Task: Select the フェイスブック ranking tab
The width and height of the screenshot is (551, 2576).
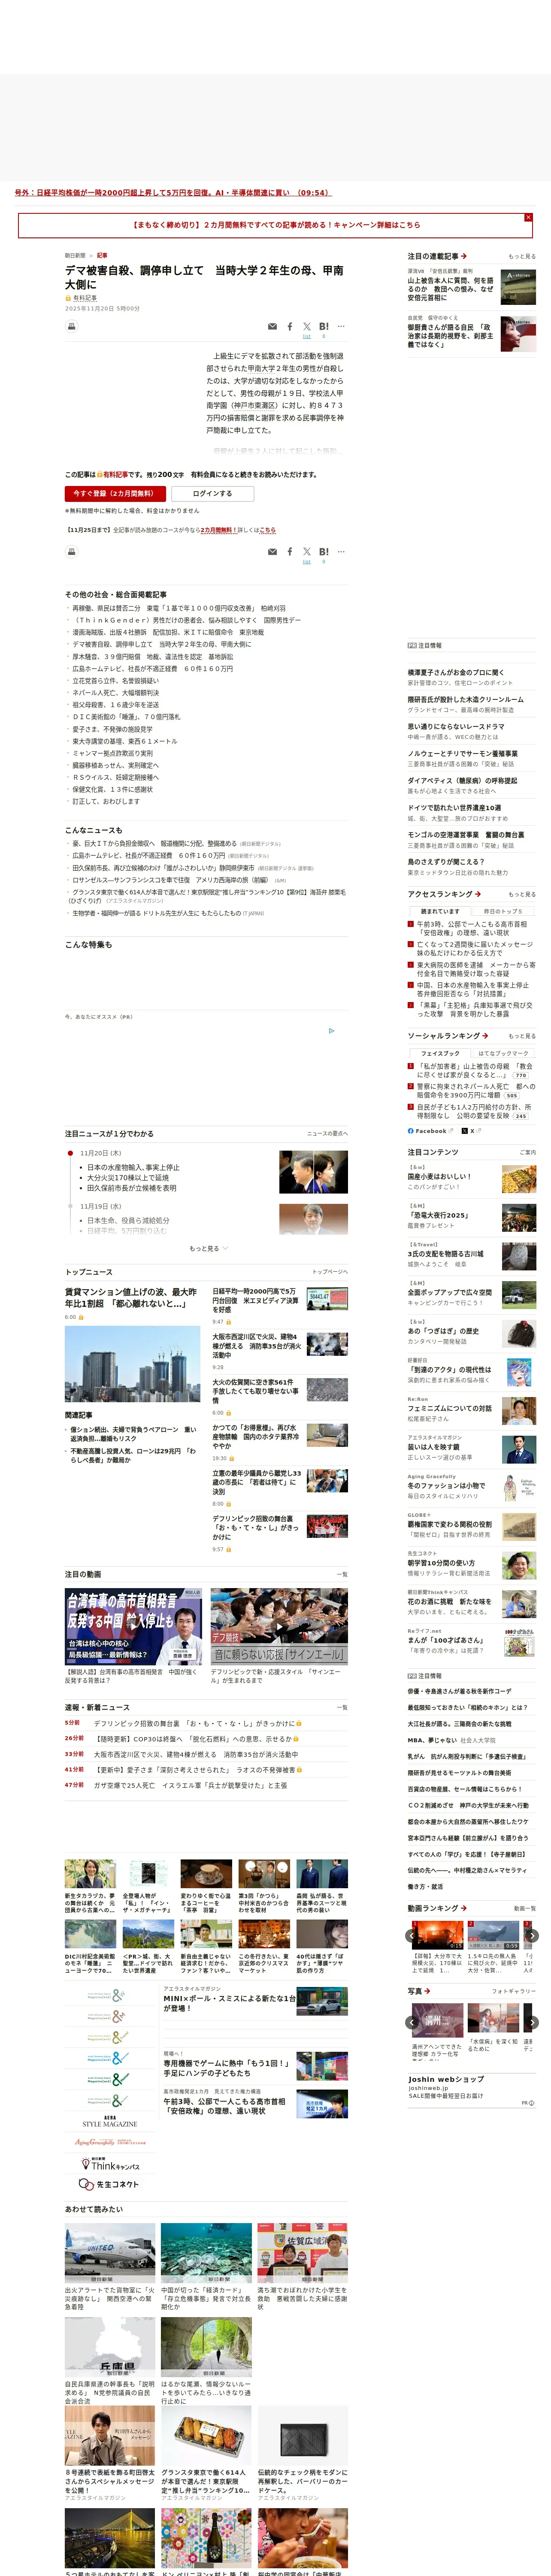Action: point(440,1053)
